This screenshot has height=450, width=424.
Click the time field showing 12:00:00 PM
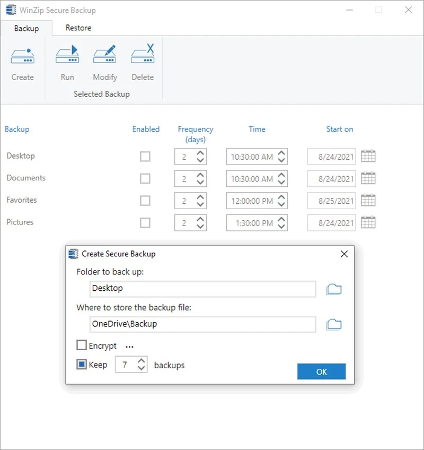coord(253,200)
